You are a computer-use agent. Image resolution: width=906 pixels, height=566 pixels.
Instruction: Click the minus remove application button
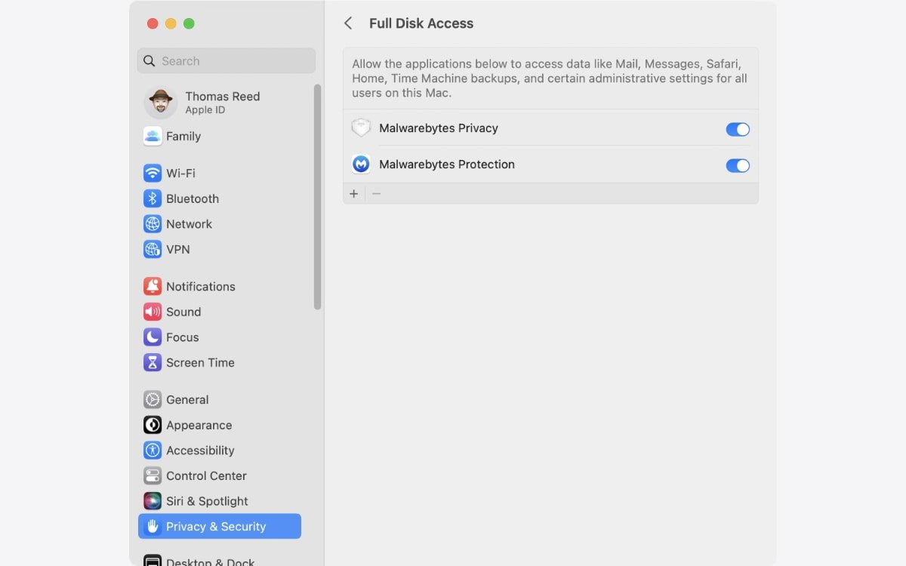tap(376, 194)
